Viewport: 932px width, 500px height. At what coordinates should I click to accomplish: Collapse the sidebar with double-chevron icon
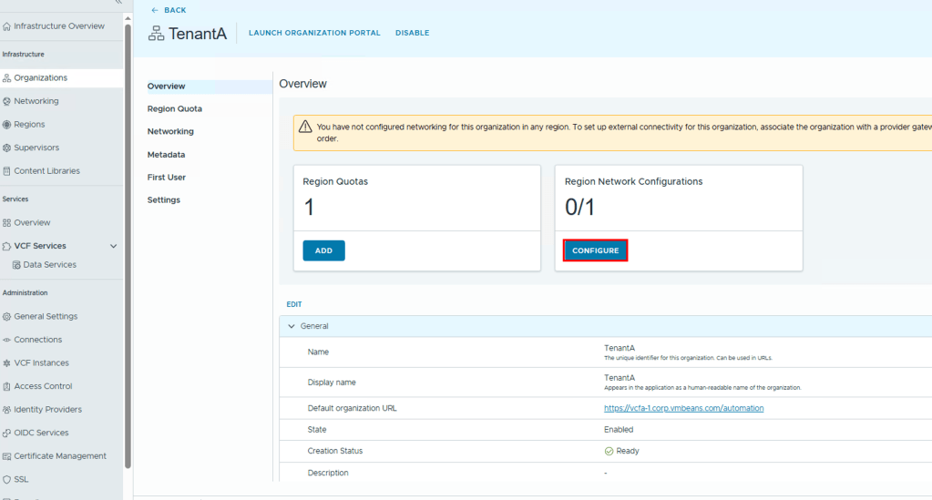click(118, 3)
